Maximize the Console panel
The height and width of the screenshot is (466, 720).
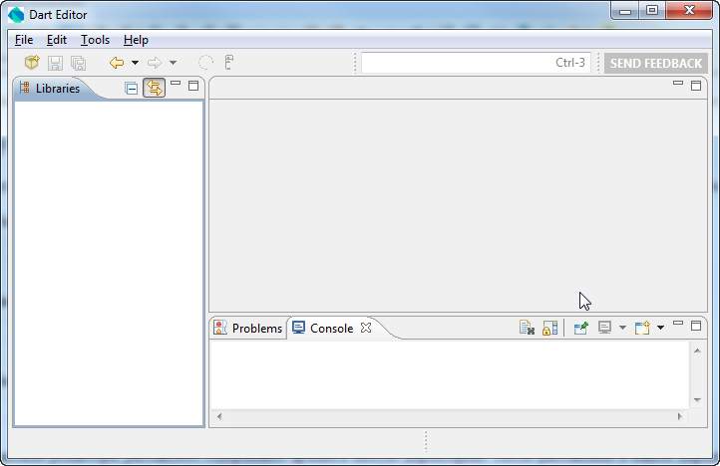click(696, 326)
